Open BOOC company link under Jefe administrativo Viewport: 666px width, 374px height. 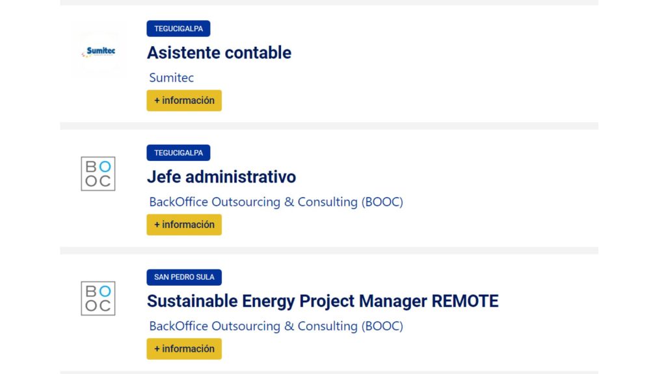276,202
